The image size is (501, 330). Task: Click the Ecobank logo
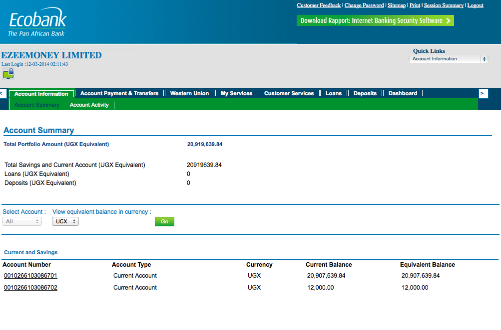[x=37, y=19]
